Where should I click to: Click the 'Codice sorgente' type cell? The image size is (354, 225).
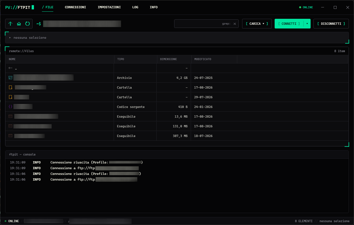coord(131,107)
